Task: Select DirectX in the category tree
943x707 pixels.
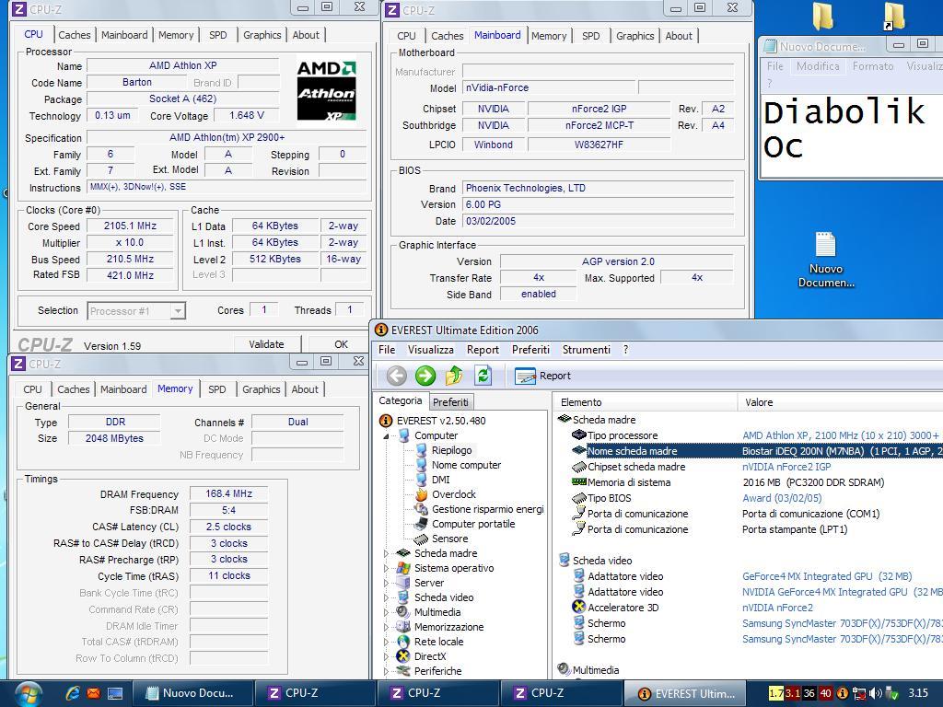Action: tap(430, 656)
